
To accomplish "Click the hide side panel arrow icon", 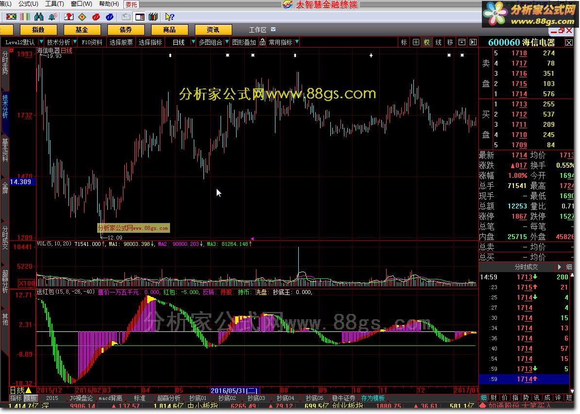I will pos(473,42).
